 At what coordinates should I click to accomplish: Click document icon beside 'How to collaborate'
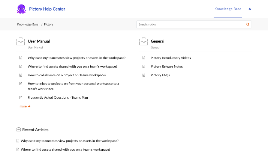(21, 75)
